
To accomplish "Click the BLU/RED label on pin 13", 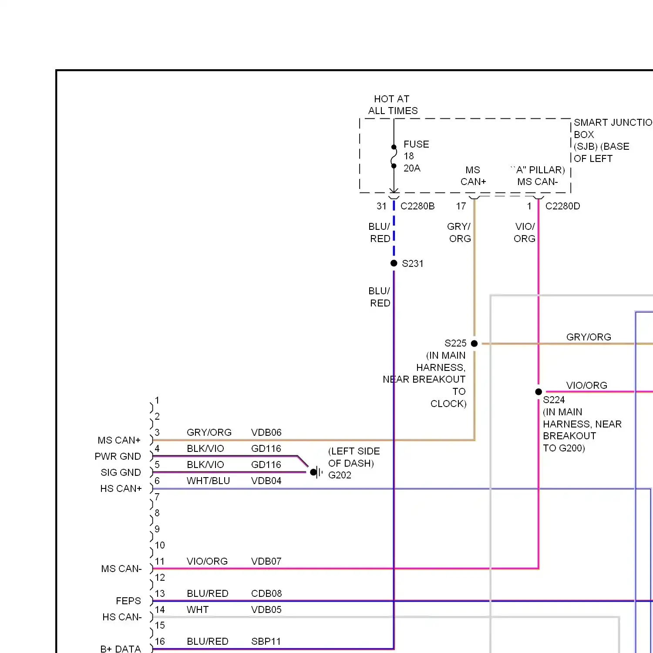I will (208, 593).
